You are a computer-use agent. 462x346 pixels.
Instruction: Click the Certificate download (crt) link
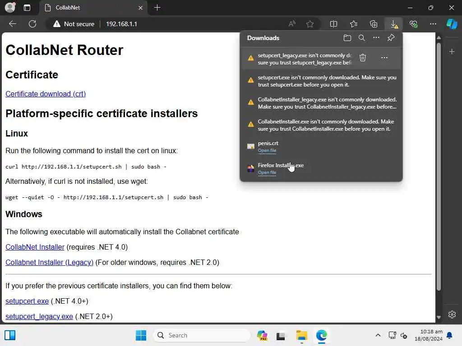tap(46, 94)
